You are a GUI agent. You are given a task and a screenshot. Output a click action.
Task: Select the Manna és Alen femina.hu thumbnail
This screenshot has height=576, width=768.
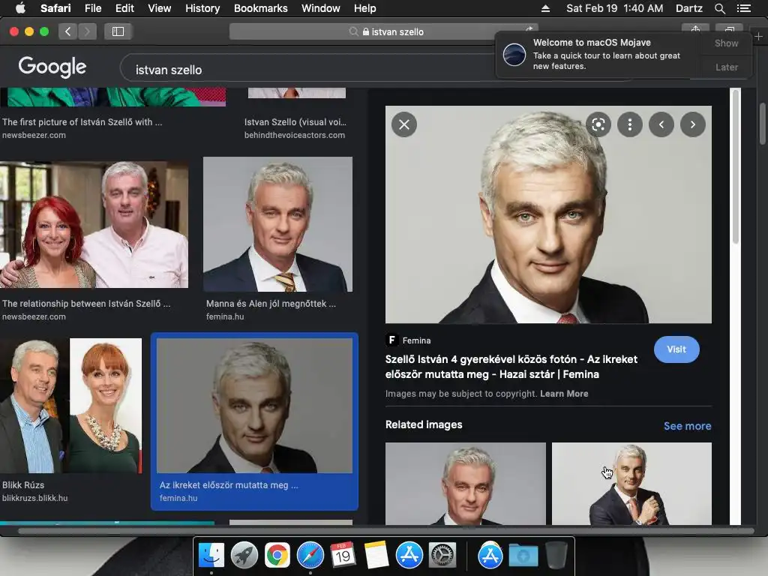point(277,224)
